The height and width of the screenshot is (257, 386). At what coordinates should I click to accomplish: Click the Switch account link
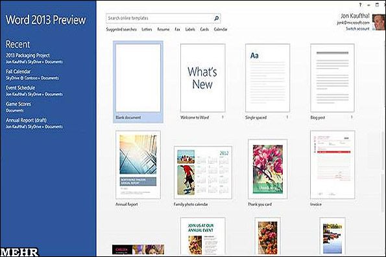357,28
